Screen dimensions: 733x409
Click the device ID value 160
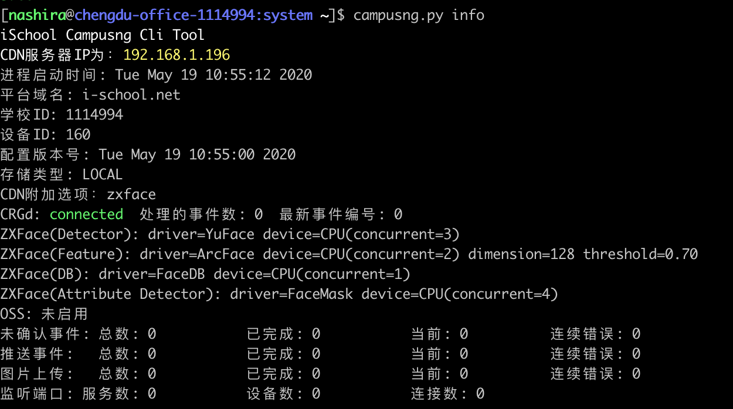78,135
